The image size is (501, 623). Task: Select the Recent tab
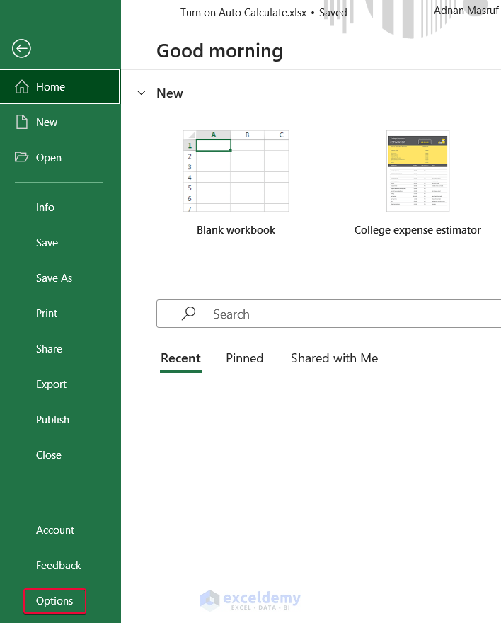180,358
